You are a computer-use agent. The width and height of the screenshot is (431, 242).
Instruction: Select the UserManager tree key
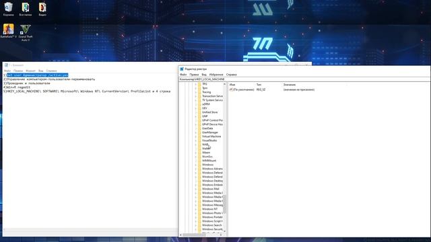[210, 132]
